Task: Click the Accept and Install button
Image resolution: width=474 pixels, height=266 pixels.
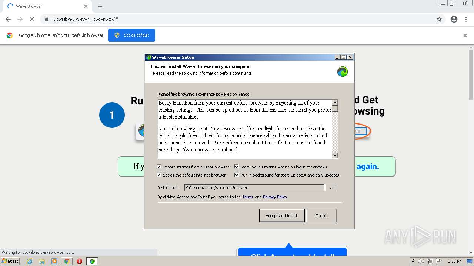Action: 282,216
